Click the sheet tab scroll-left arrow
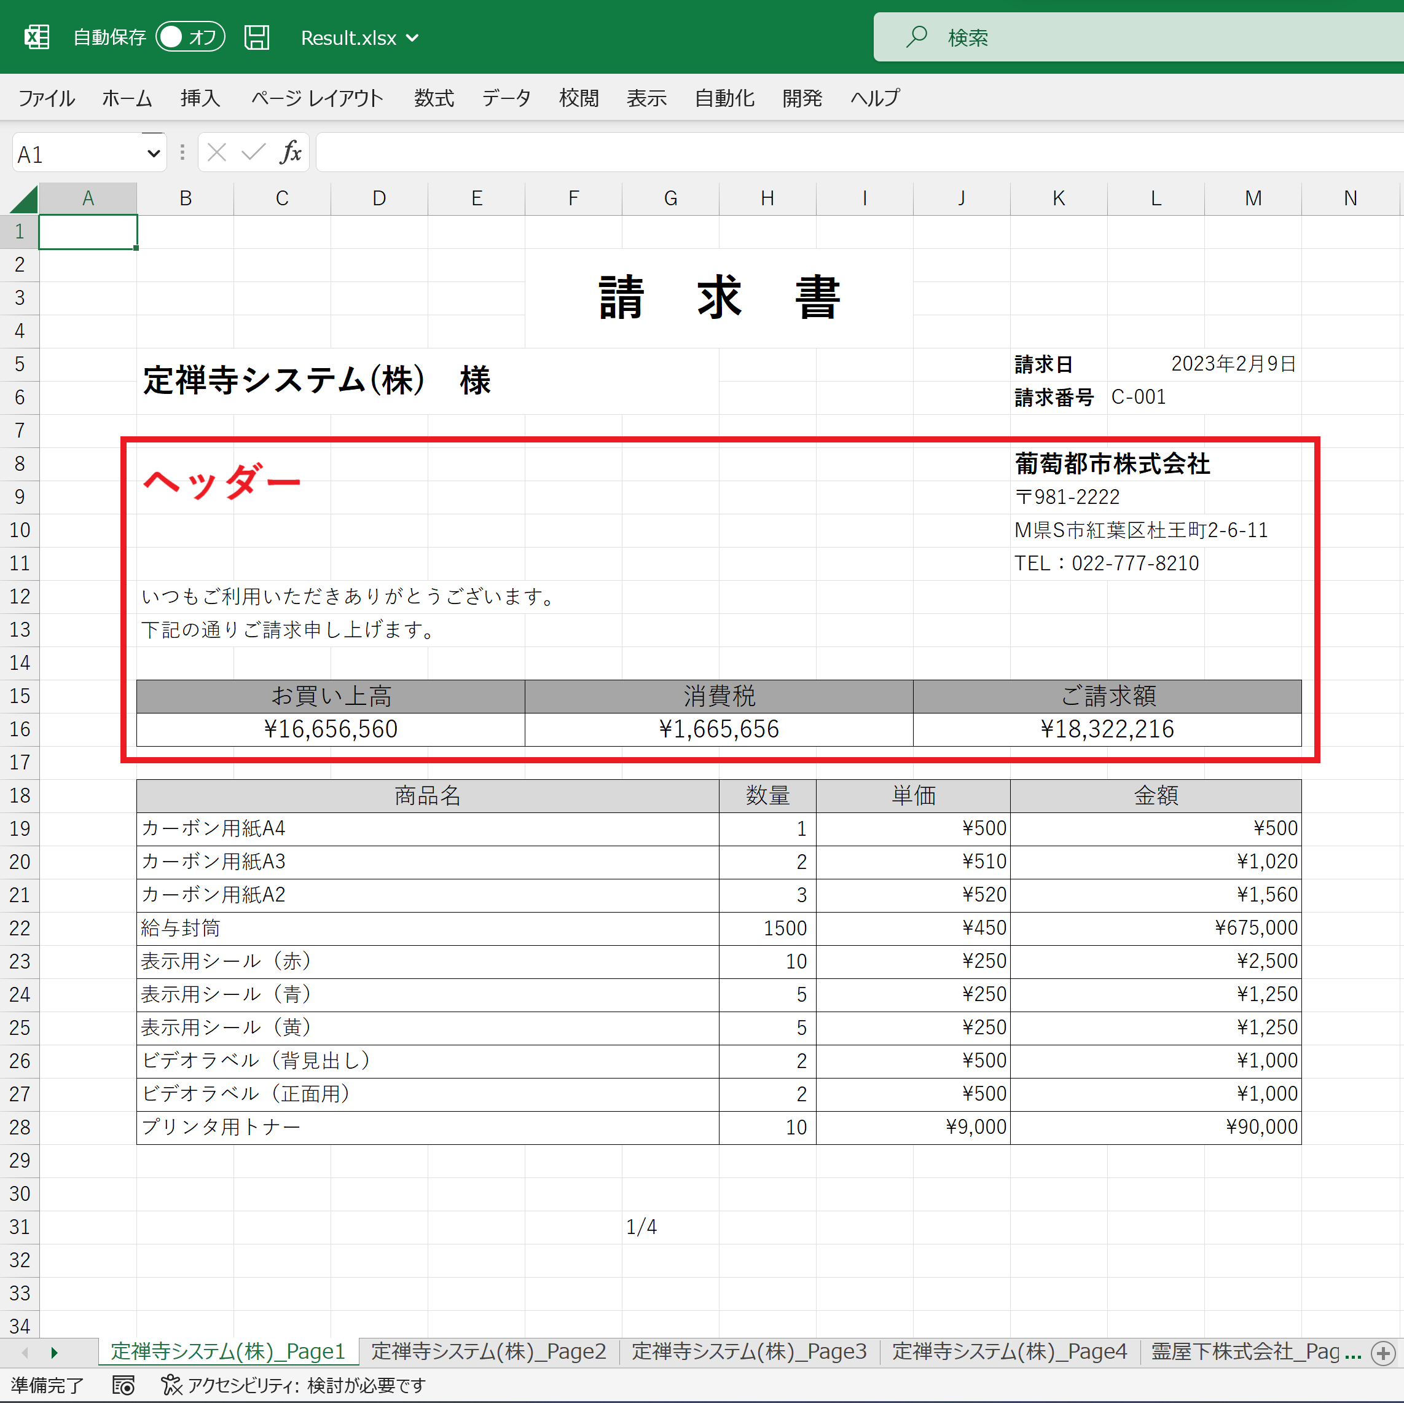This screenshot has width=1404, height=1403. click(25, 1353)
